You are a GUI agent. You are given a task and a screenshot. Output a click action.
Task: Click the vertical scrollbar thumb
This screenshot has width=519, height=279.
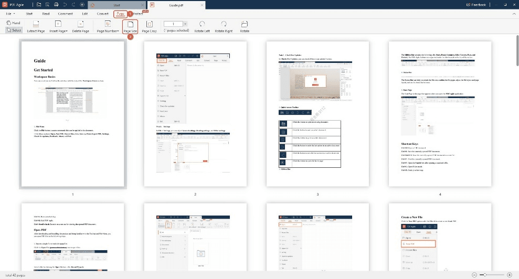click(x=517, y=50)
